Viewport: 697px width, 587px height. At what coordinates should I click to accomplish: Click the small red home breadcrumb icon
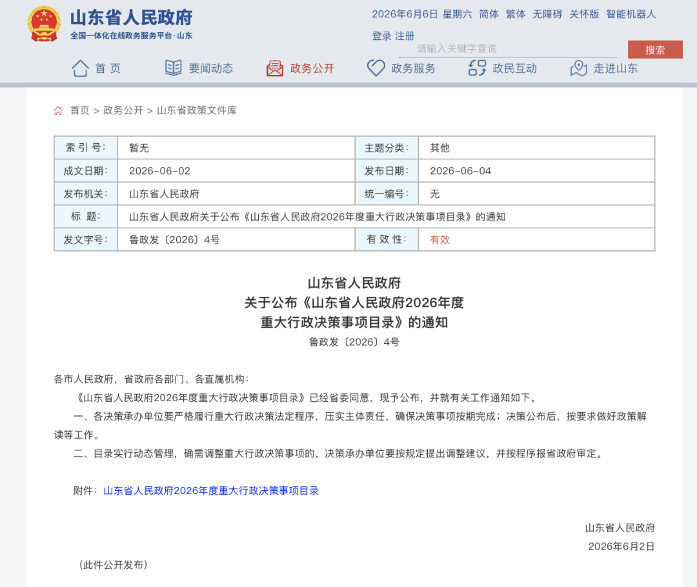[58, 111]
